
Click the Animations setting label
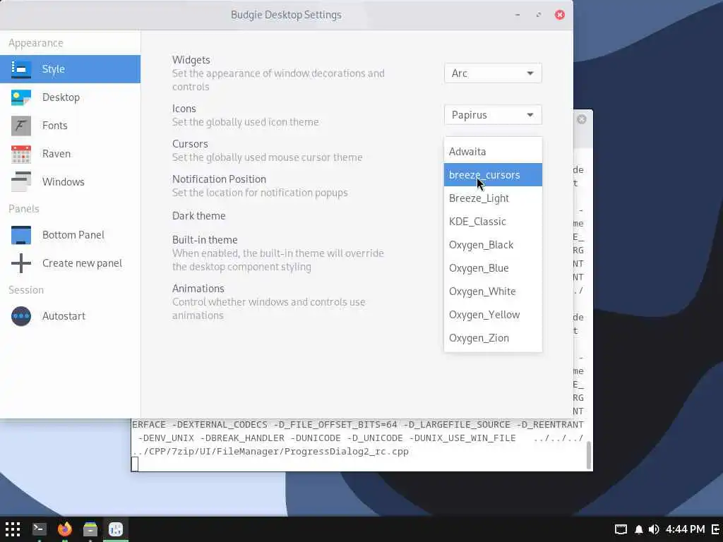click(x=198, y=289)
